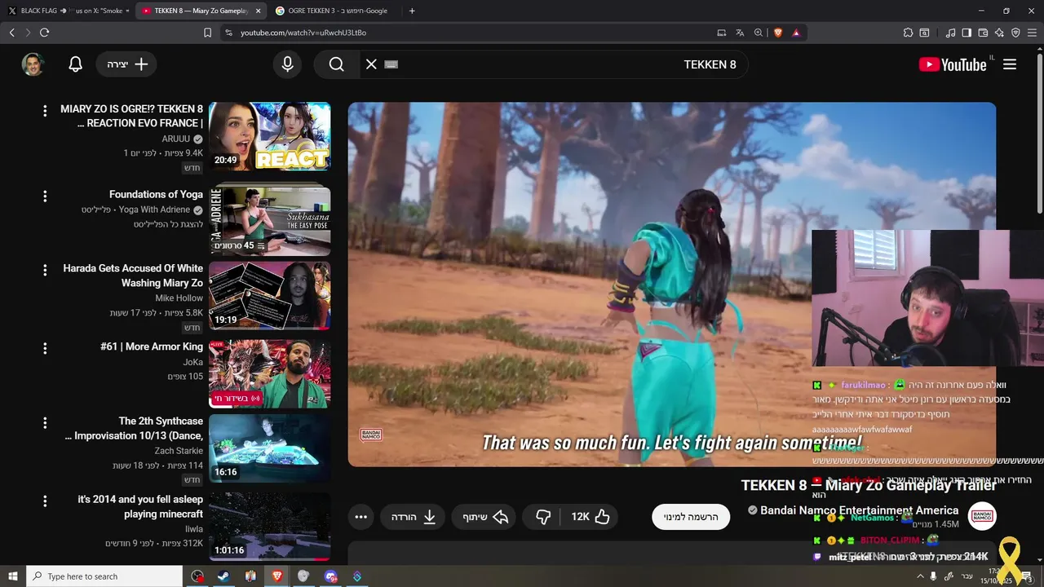Open options for Harada Gets Accused video

pos(45,270)
